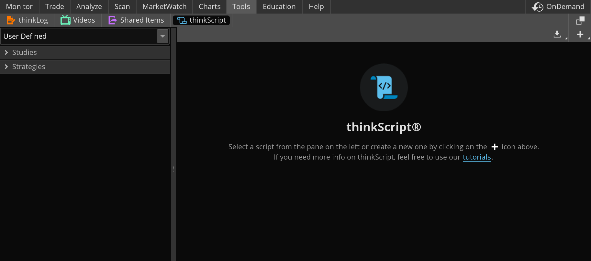Viewport: 591px width, 261px height.
Task: Click the Videos TV icon
Action: pyautogui.click(x=65, y=20)
